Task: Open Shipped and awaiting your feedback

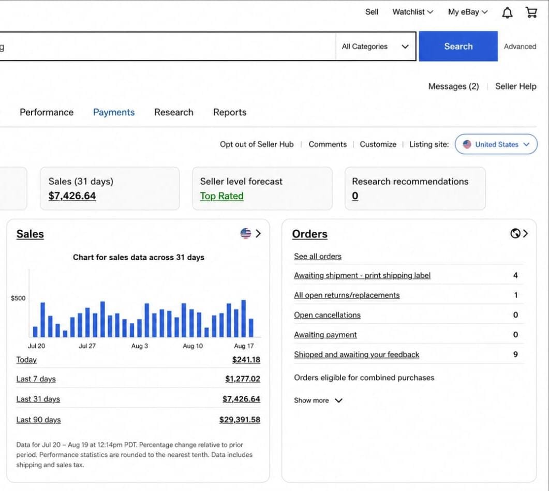Action: (x=357, y=354)
